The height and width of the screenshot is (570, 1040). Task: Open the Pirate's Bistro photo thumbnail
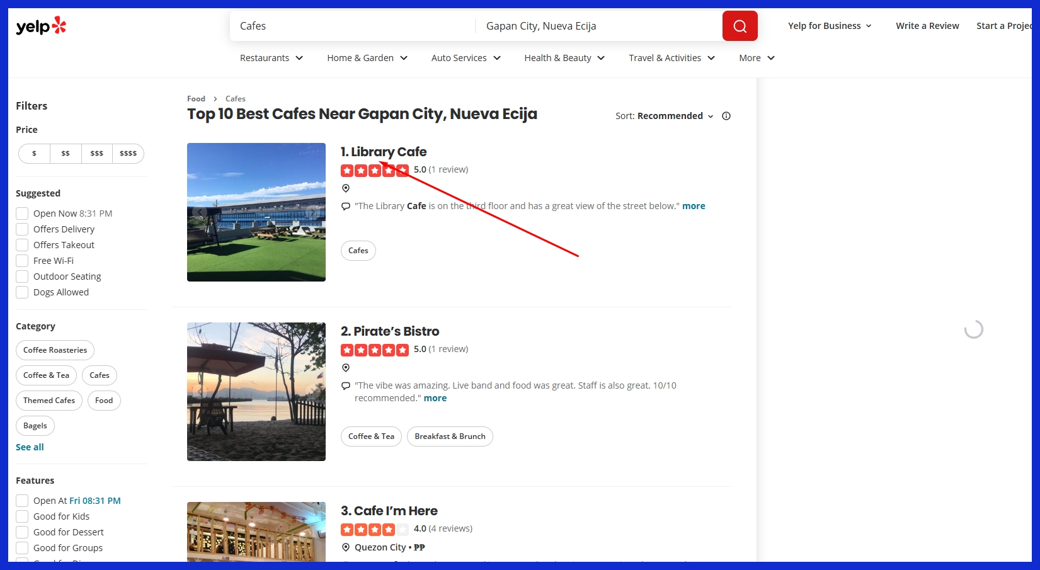coord(256,392)
